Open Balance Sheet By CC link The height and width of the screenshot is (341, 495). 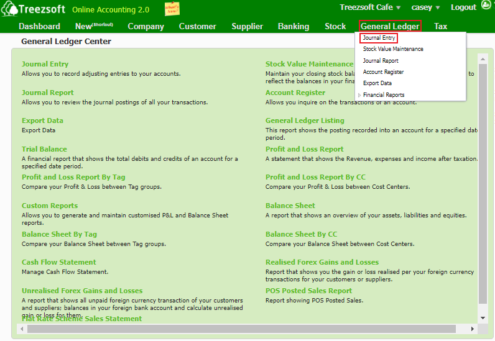point(301,234)
